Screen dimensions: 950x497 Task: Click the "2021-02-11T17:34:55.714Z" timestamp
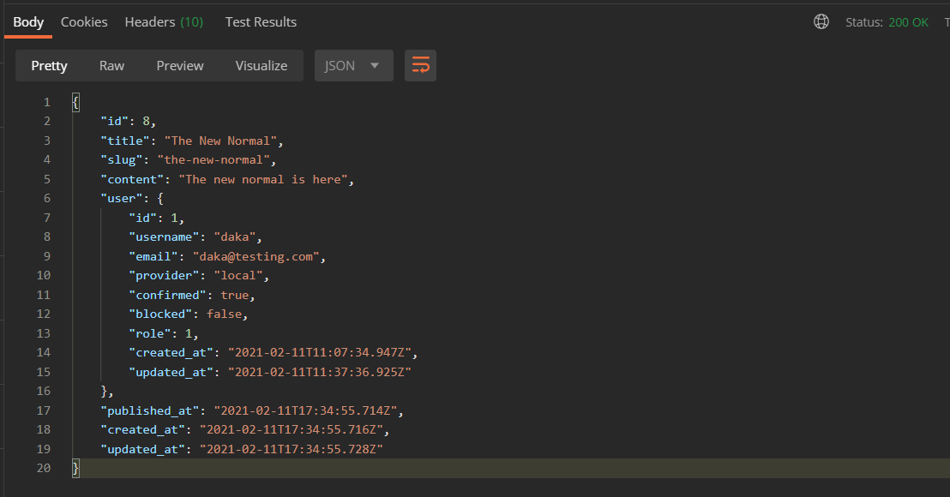tap(306, 410)
